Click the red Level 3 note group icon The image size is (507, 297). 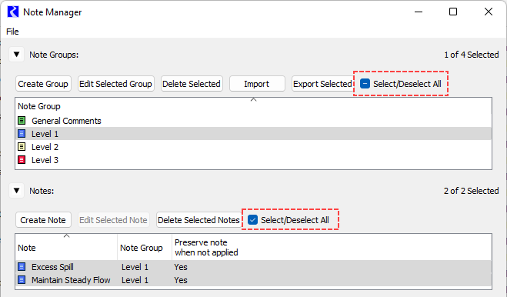click(x=22, y=160)
